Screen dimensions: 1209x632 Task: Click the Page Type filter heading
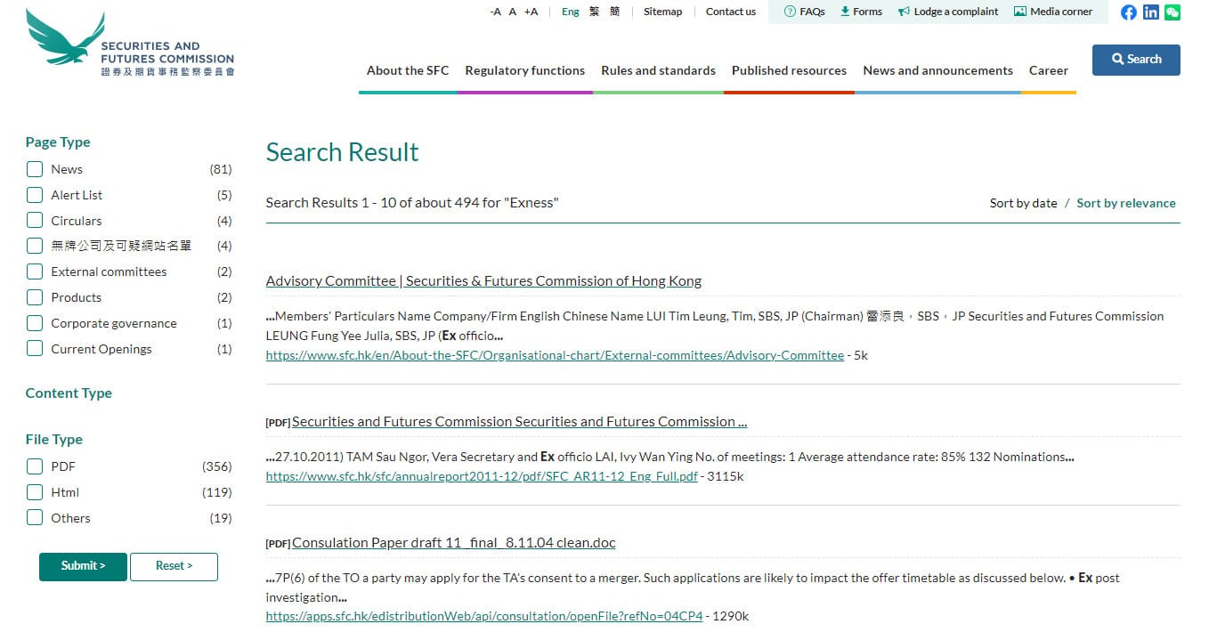coord(58,142)
